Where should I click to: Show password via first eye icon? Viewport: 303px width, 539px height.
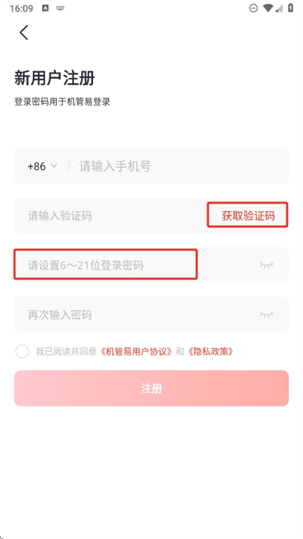click(266, 265)
